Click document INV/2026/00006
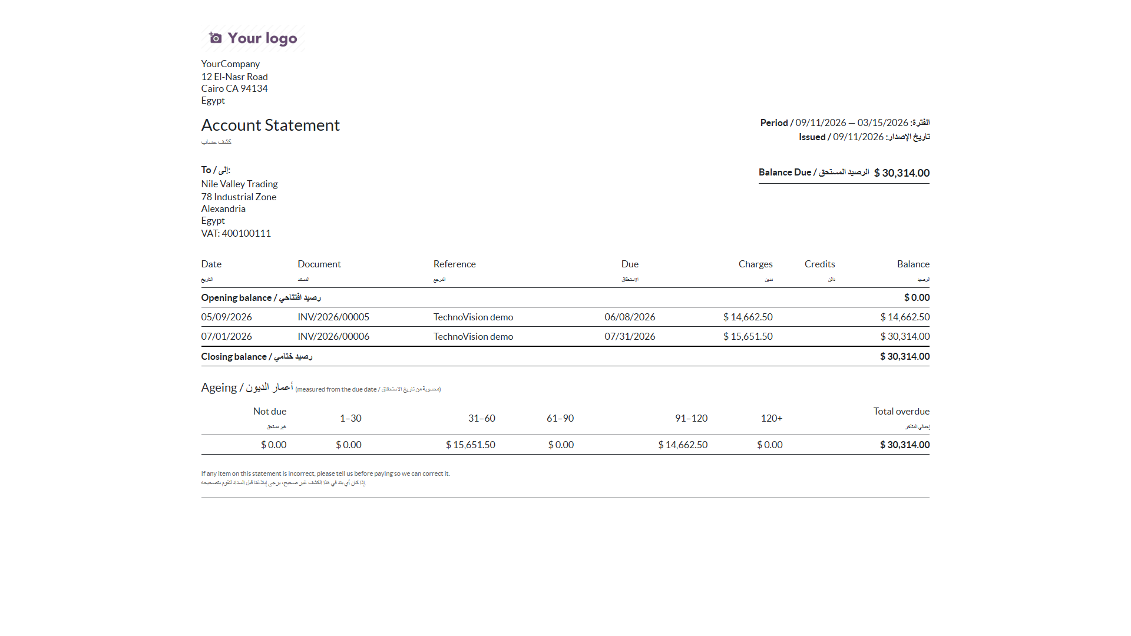This screenshot has width=1131, height=636. click(x=333, y=336)
